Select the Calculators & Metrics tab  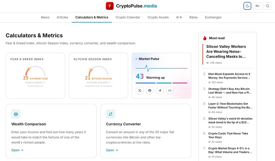(x=92, y=17)
